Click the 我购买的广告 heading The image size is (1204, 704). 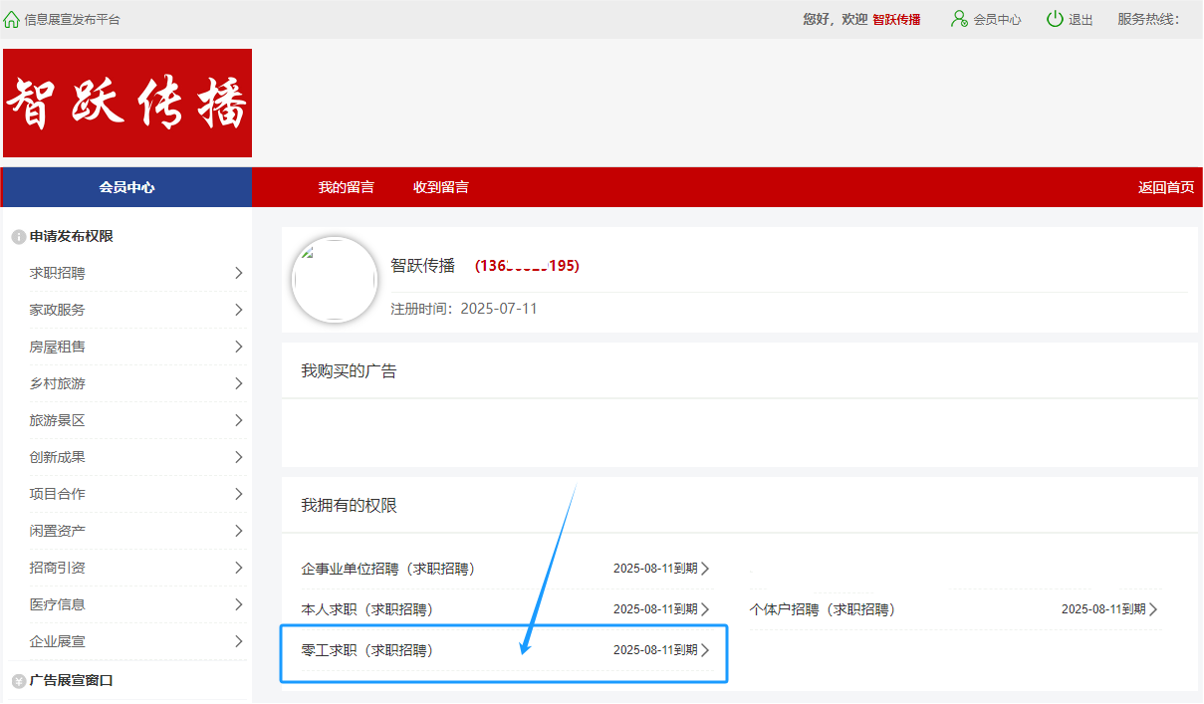pos(350,371)
